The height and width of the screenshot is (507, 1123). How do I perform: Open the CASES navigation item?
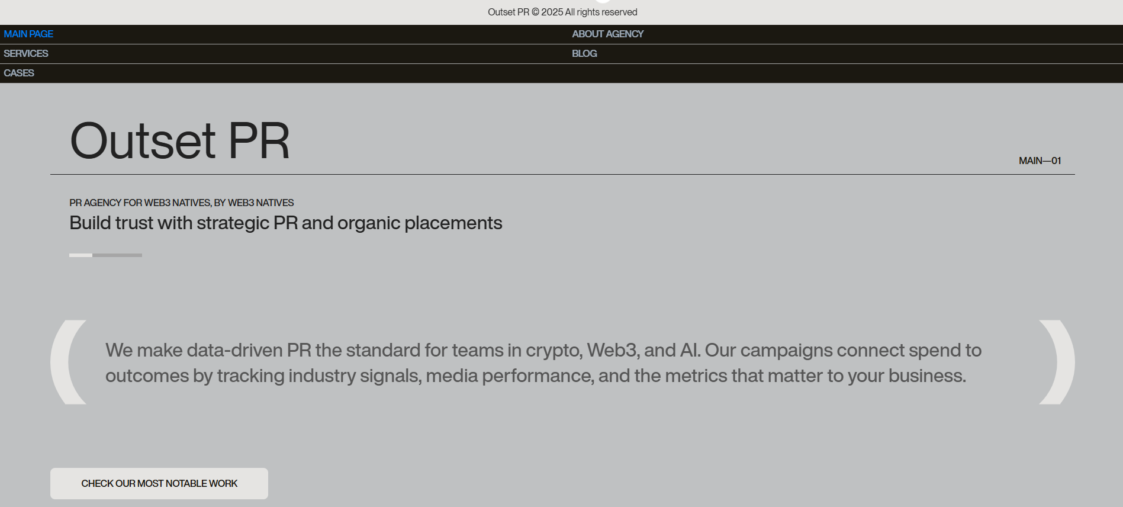18,73
